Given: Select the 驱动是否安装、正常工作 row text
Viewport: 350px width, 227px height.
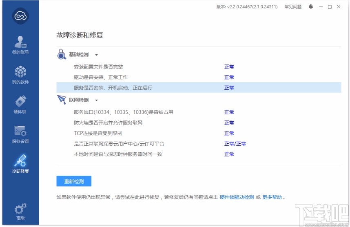Looking at the screenshot, I should [x=101, y=77].
